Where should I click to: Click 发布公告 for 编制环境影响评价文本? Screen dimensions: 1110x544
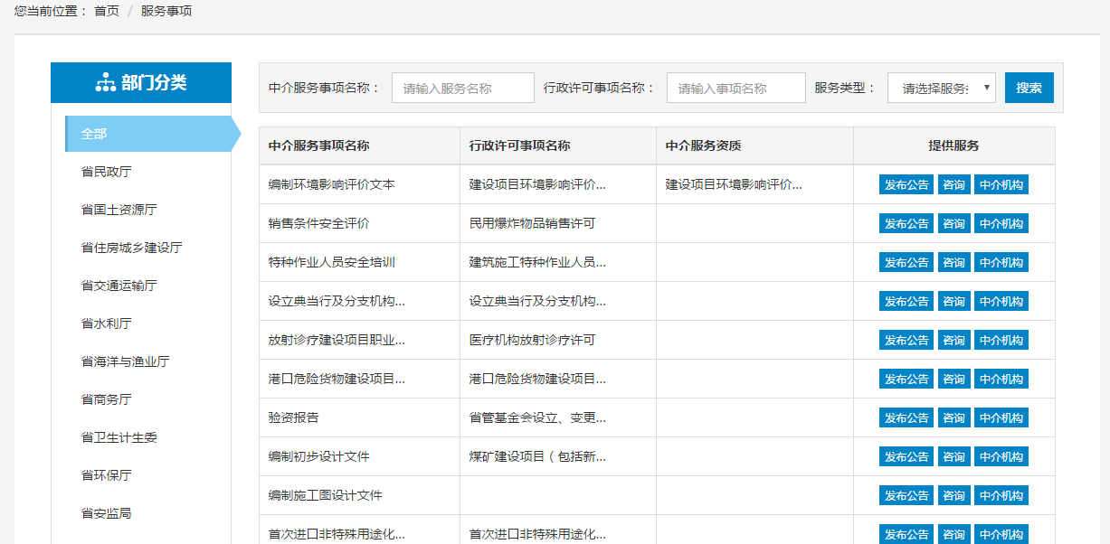[906, 185]
